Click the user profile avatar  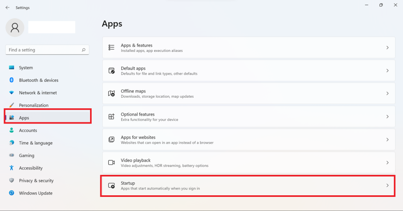pos(15,27)
